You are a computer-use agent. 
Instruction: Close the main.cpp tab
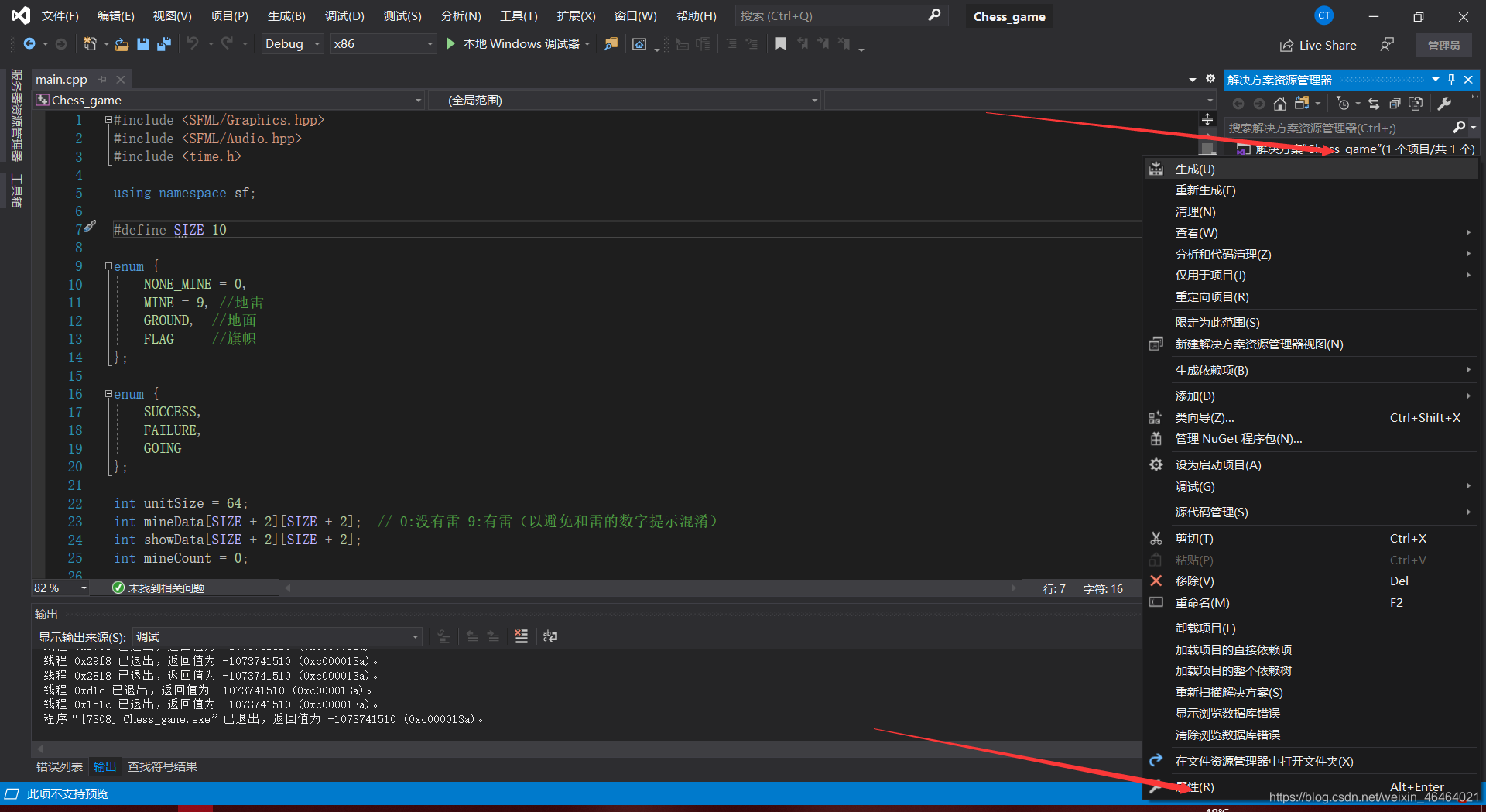point(121,79)
